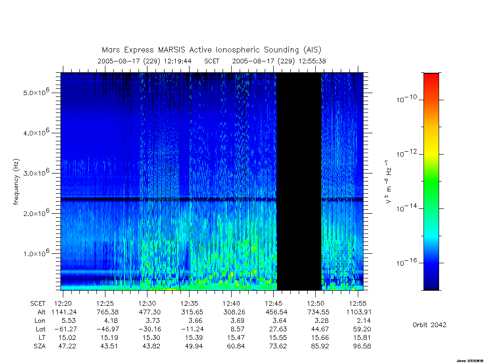Click the altitude value 734.55

[318, 312]
